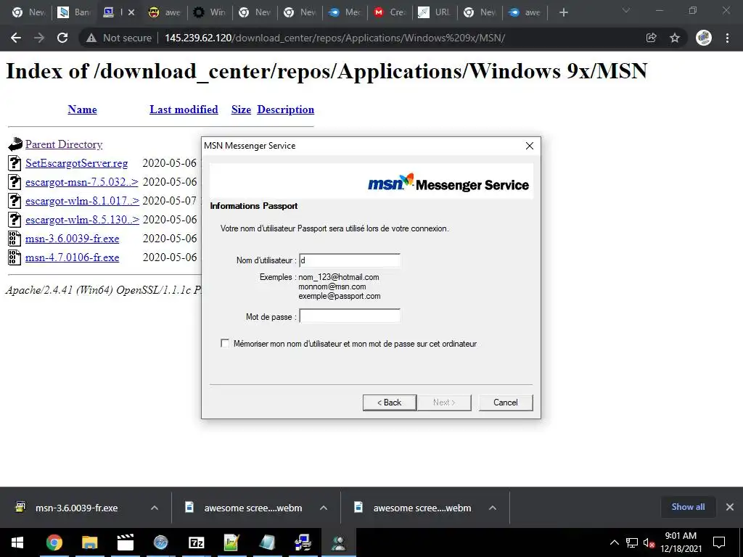Expand options for the first awesome scree webm download
This screenshot has height=557, width=743.
pyautogui.click(x=324, y=508)
